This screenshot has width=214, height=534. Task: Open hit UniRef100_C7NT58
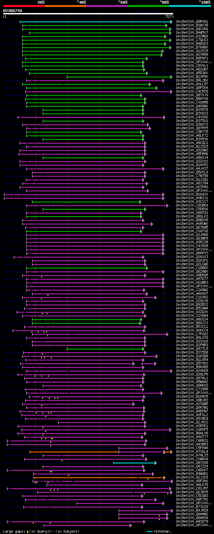(x=192, y=176)
